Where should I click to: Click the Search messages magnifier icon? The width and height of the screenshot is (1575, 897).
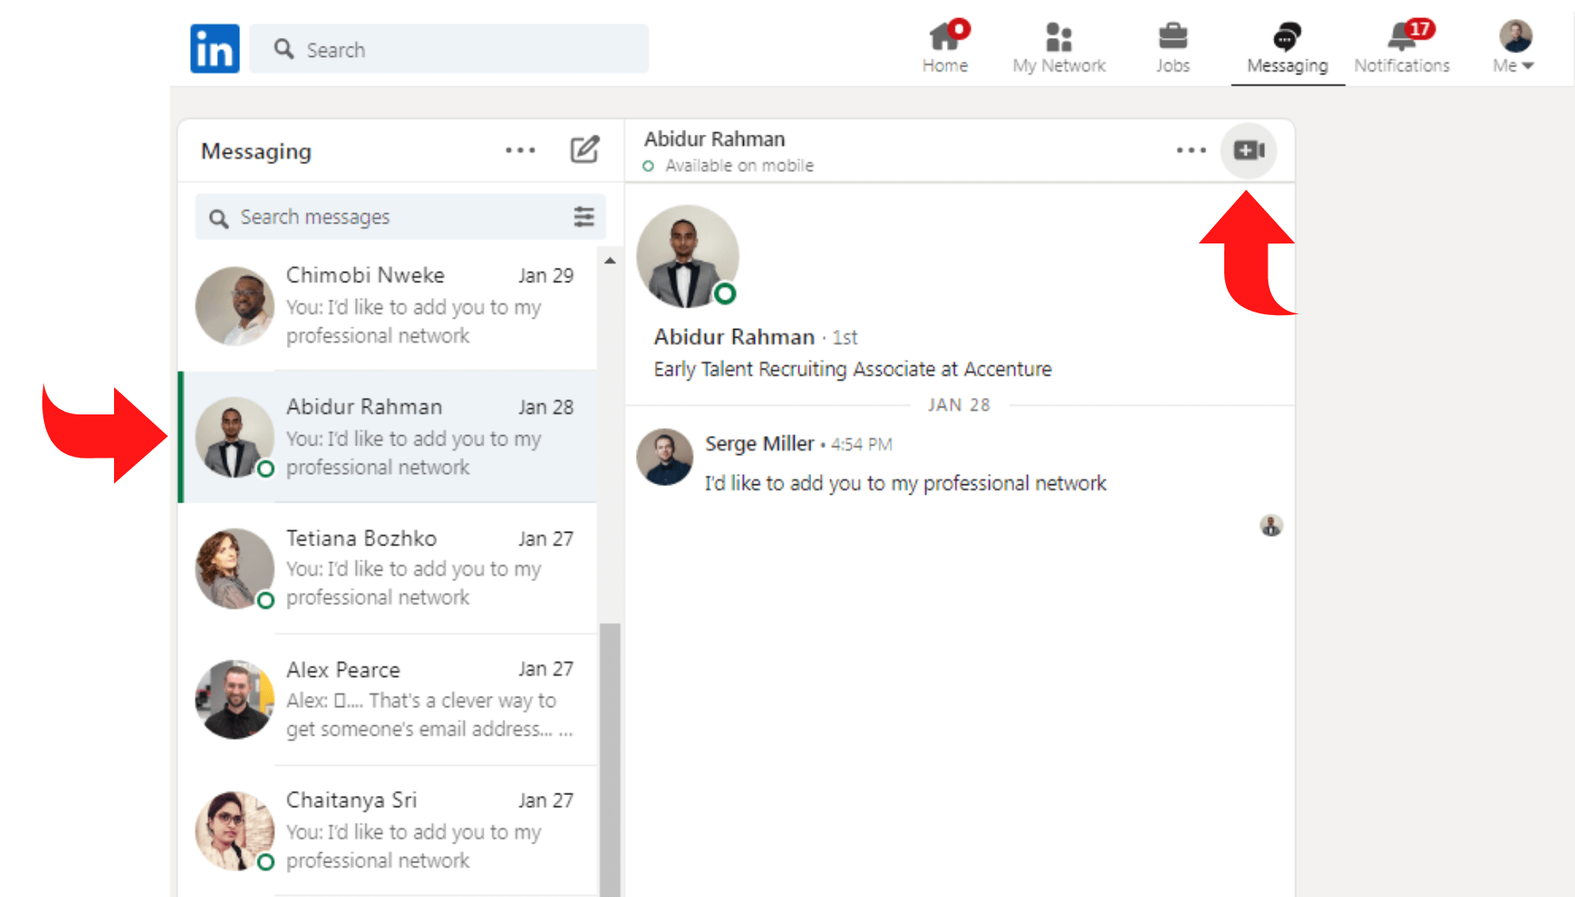(219, 218)
